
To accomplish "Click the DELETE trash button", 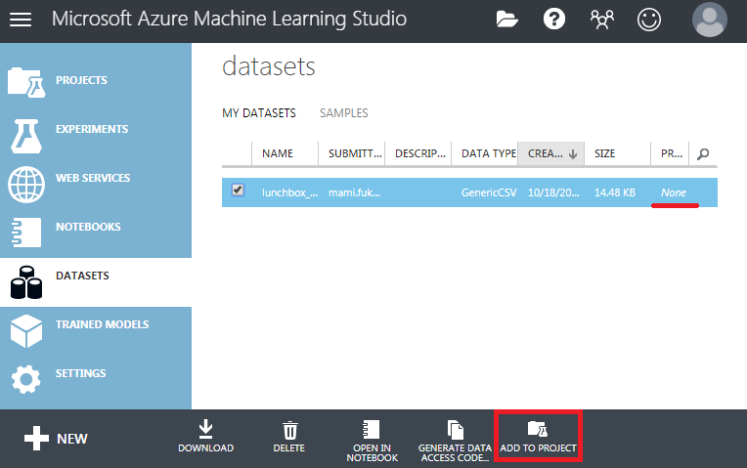I will 289,436.
